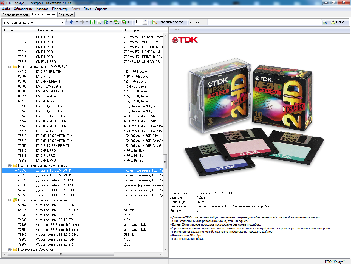Viewport: 351px width, 264px height.
Task: Select the row with article 76219 DVD+R L-PRO
Action: pos(83,161)
